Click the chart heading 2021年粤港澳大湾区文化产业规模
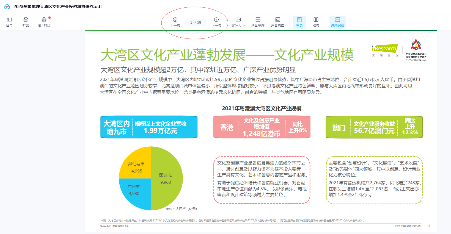 click(x=262, y=108)
